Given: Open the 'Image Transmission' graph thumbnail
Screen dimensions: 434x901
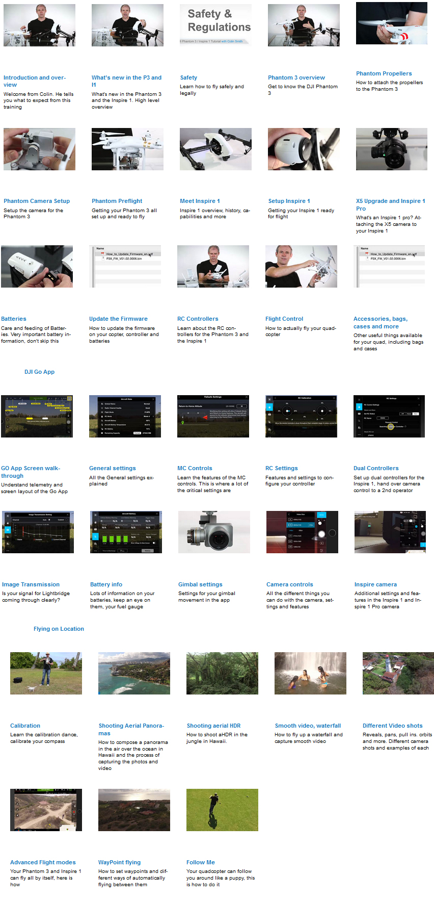Looking at the screenshot, I should 38,532.
